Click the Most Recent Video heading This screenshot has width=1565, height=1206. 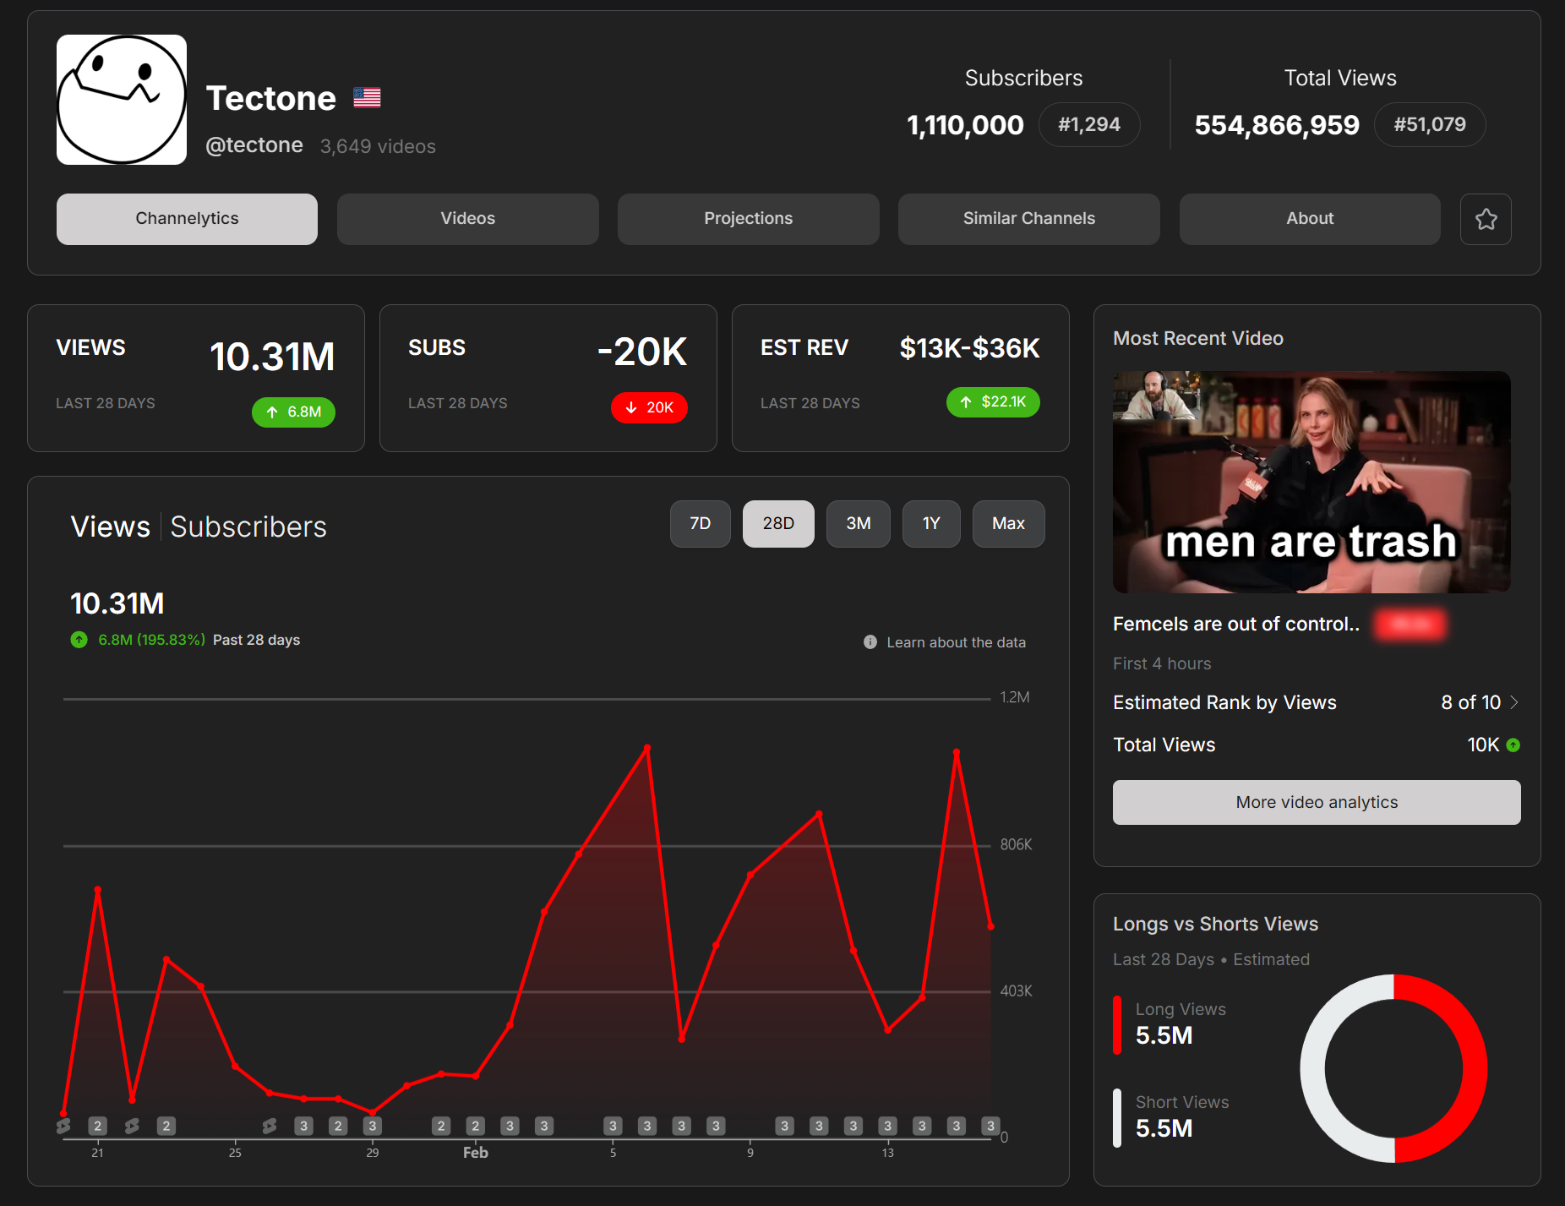(1198, 338)
